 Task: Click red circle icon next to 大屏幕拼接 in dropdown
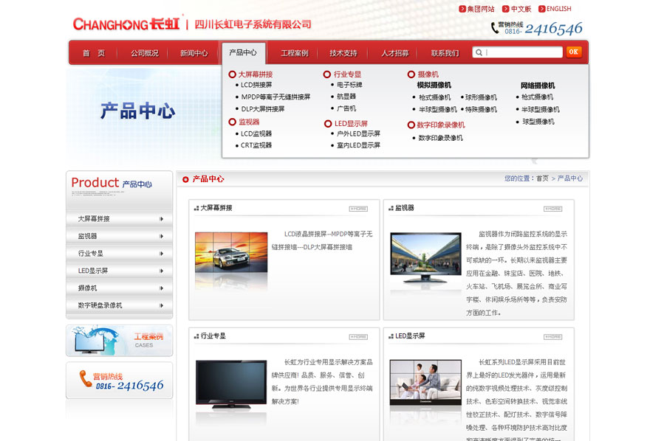point(232,74)
